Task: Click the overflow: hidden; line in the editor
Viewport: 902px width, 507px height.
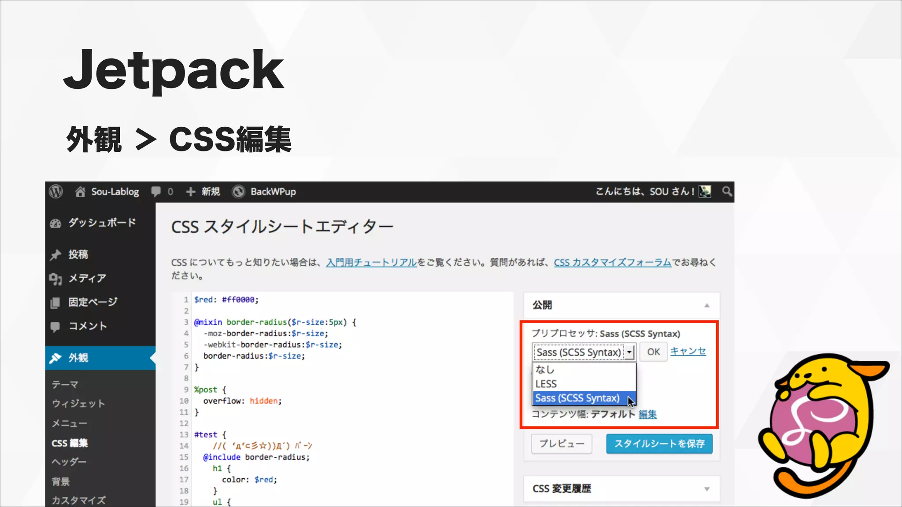Action: click(x=242, y=401)
